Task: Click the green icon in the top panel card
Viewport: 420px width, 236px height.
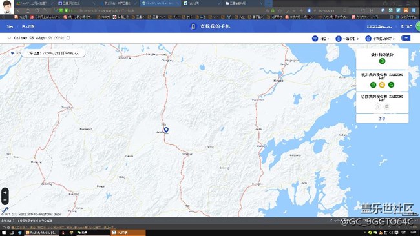Action: click(383, 61)
